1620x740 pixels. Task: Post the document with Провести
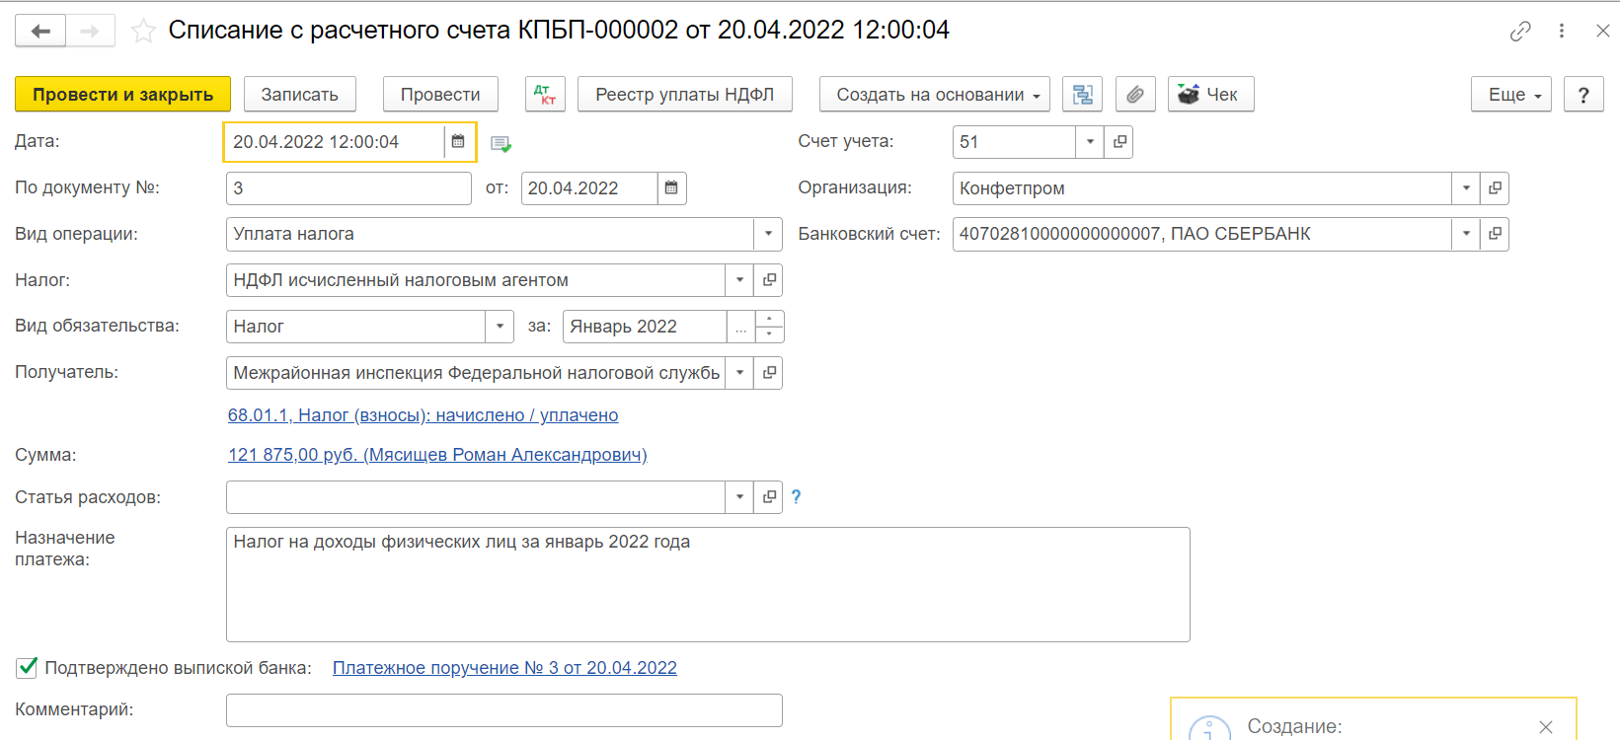440,95
